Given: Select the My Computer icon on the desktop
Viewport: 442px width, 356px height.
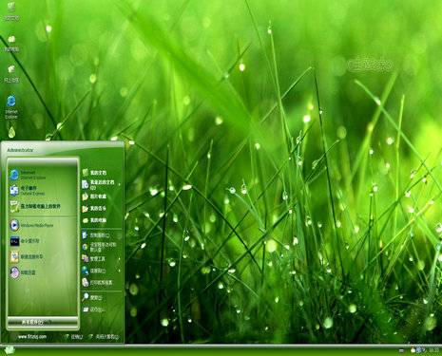Looking at the screenshot, I should click(11, 43).
